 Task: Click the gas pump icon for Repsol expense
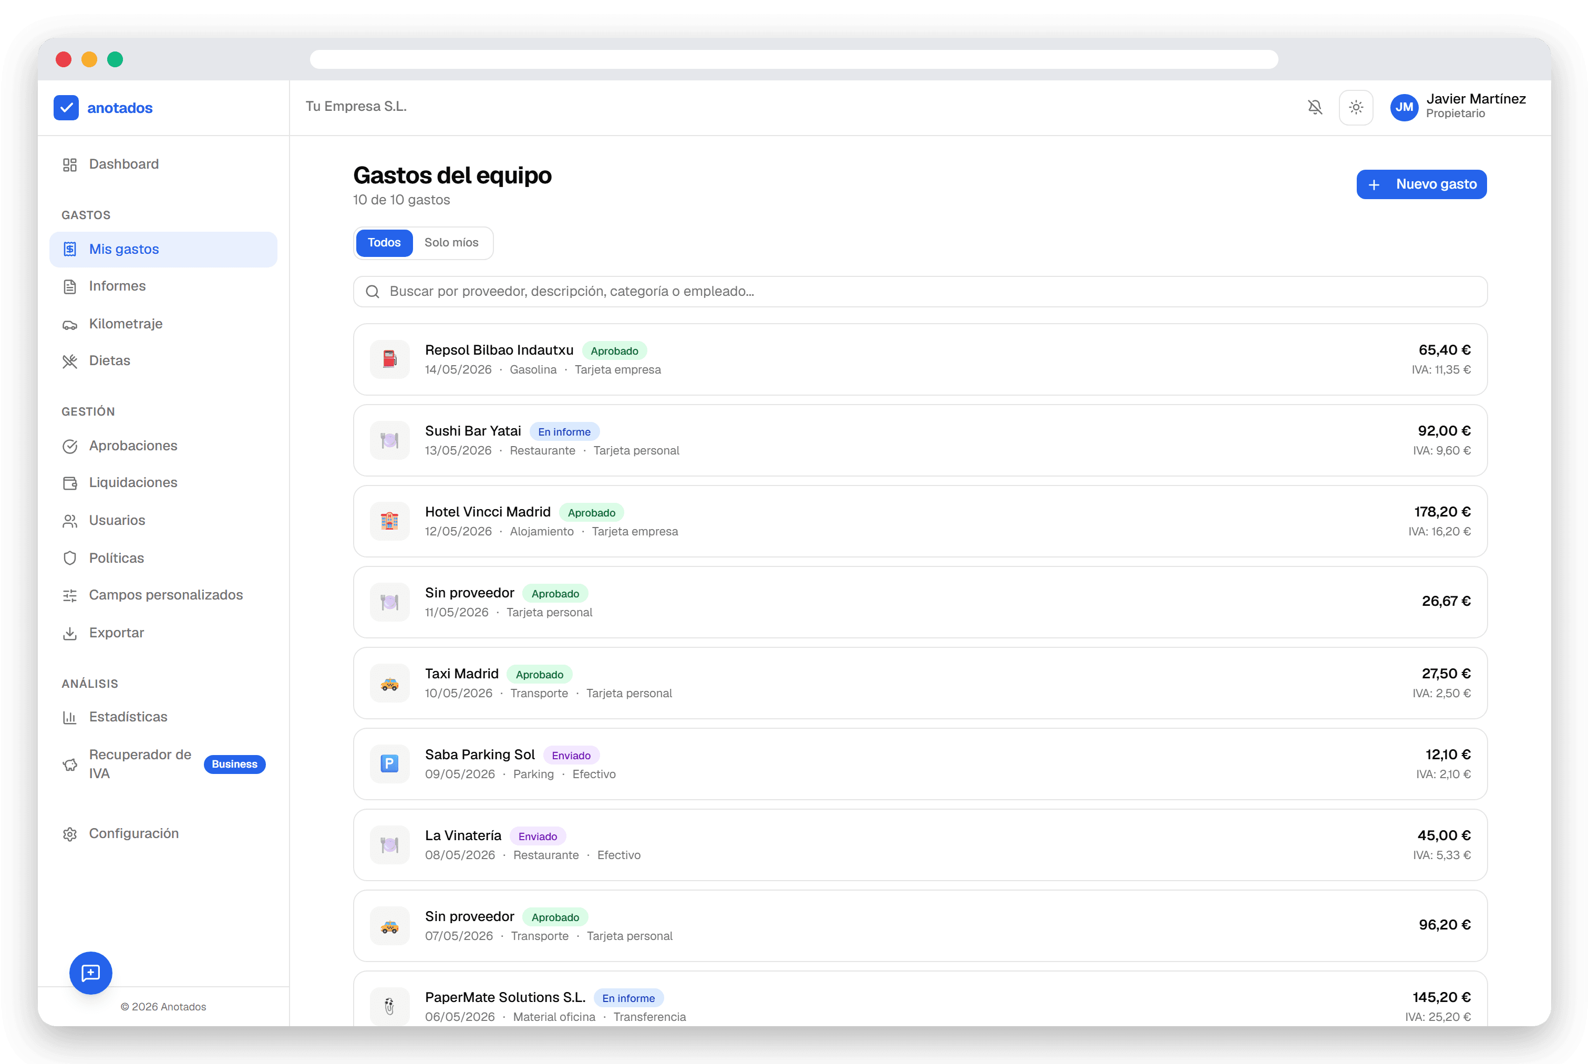pos(389,359)
